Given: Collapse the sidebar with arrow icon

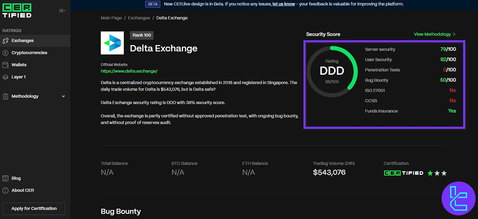Looking at the screenshot, I should pos(63,11).
